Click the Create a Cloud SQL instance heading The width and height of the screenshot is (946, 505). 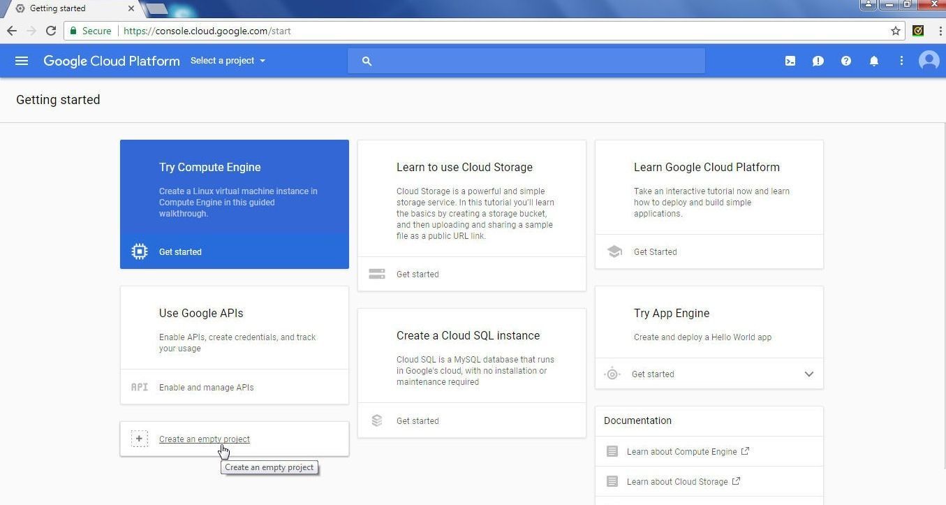(468, 335)
